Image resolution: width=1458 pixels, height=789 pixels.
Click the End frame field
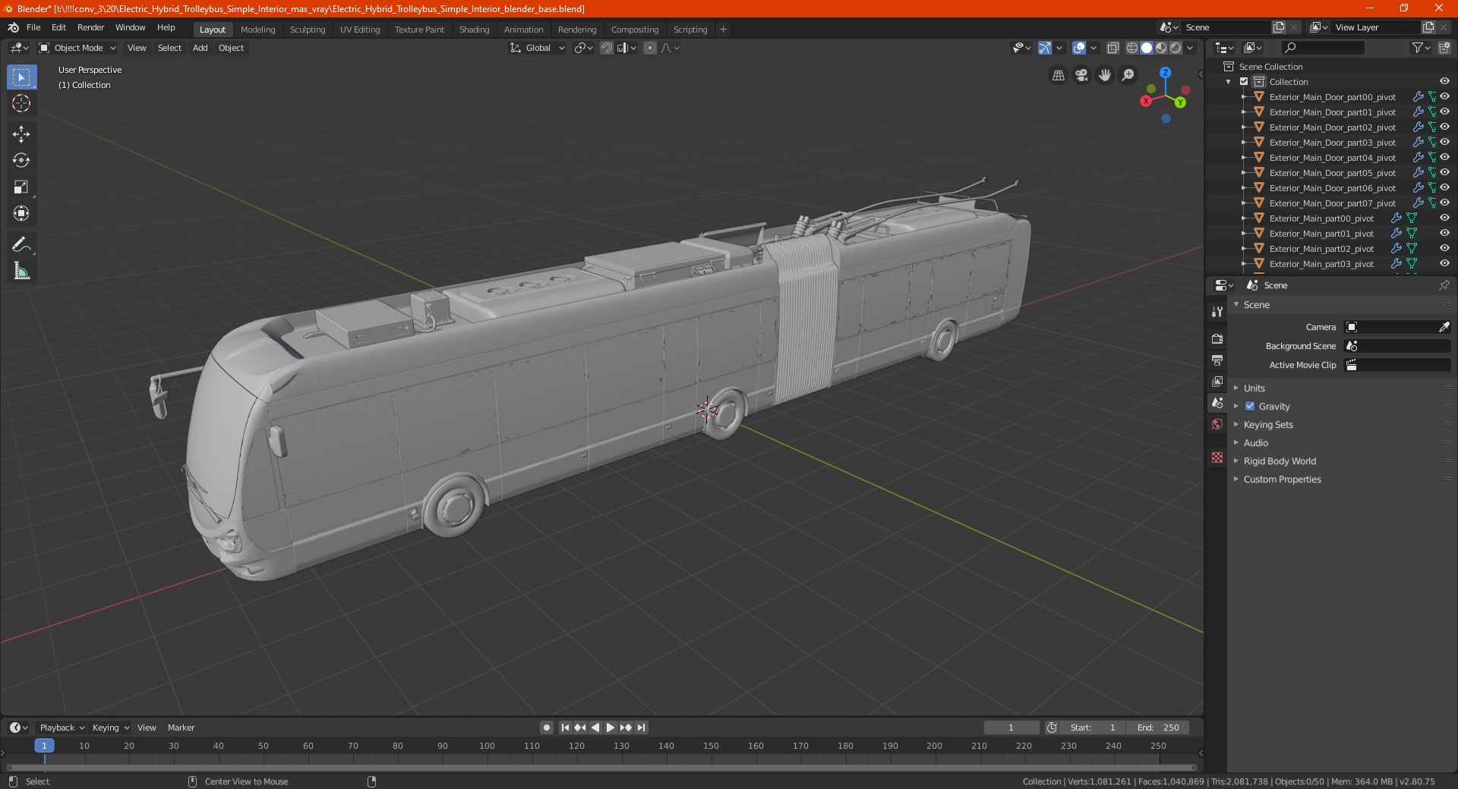click(1157, 728)
